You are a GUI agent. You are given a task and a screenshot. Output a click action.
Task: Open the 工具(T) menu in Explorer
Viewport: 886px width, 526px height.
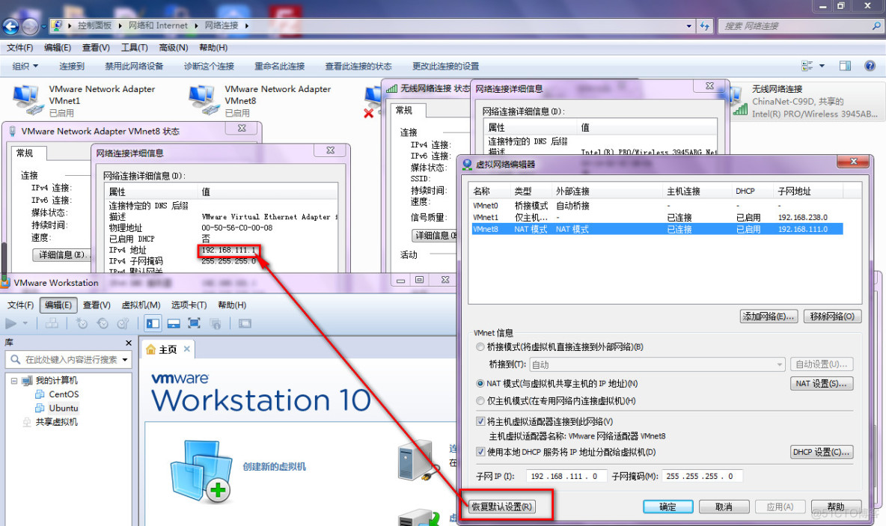point(135,48)
